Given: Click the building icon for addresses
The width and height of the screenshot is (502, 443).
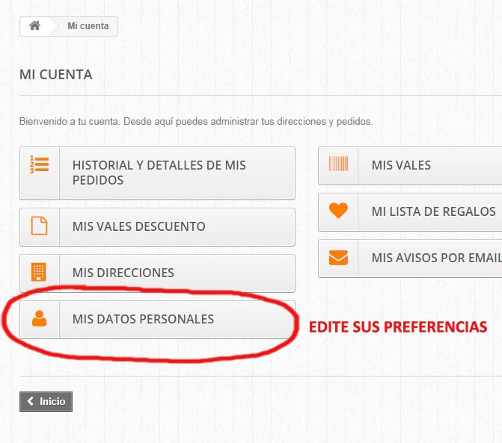Looking at the screenshot, I should point(39,272).
